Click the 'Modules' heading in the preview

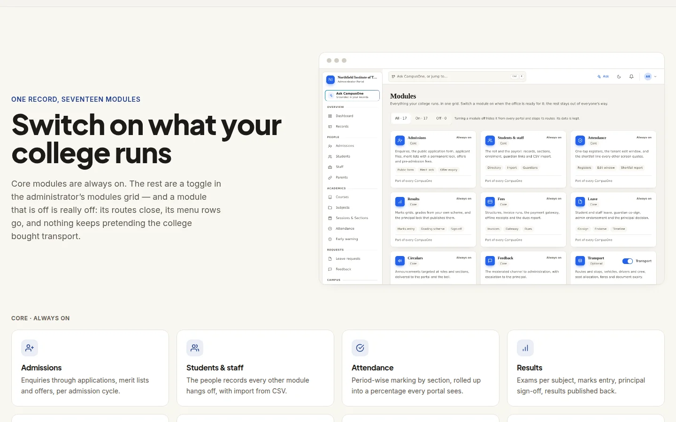tap(403, 96)
